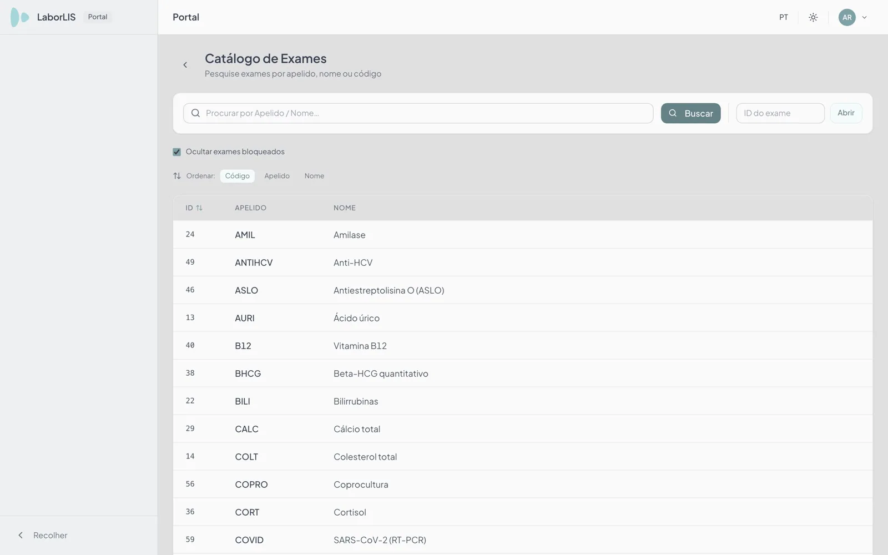
Task: Toggle the light/dark theme sun icon
Action: pos(813,17)
